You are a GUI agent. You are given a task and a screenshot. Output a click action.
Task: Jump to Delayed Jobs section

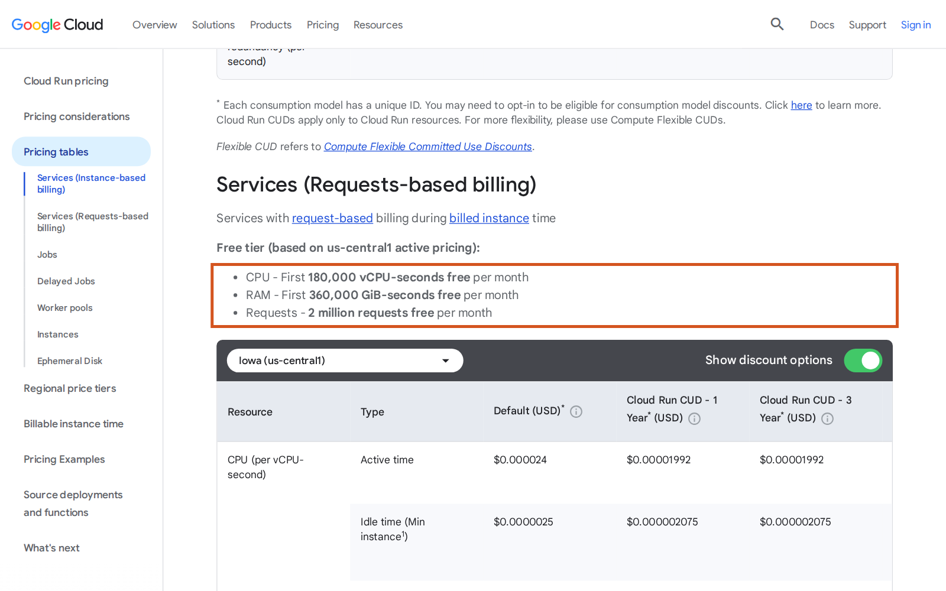coord(66,281)
